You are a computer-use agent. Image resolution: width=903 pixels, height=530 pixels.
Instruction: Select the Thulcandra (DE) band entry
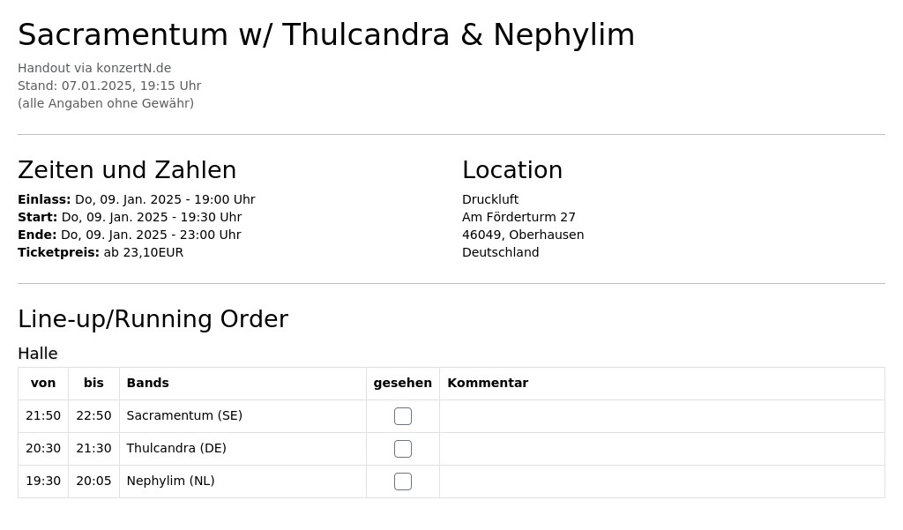tap(176, 448)
